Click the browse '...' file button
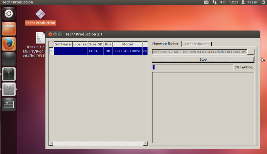 [251, 52]
